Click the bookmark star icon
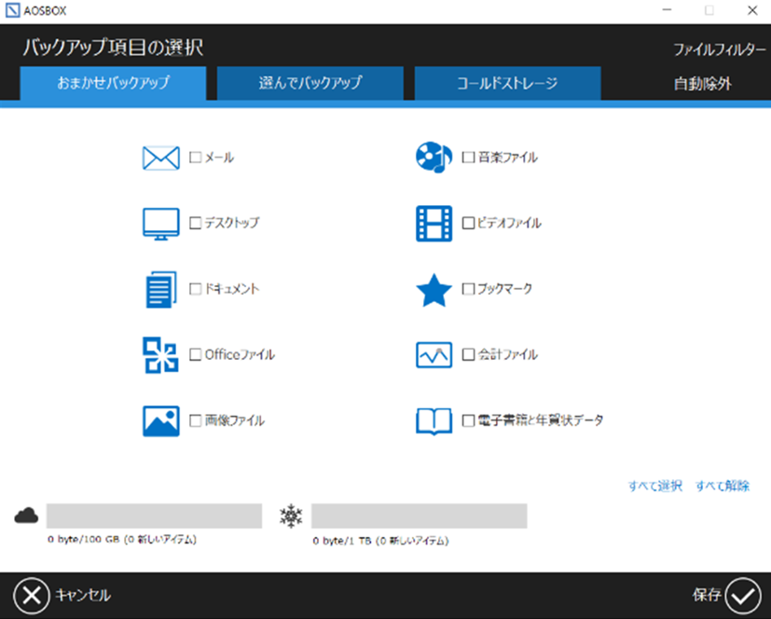The width and height of the screenshot is (771, 619). (434, 290)
